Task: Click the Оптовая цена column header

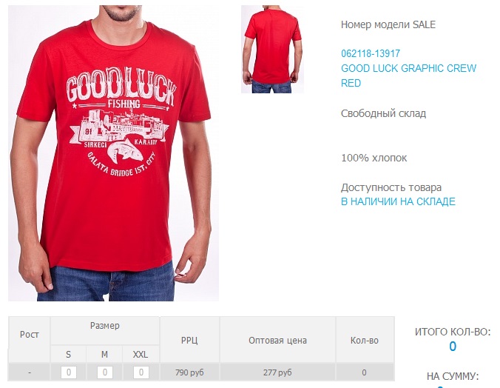Action: click(x=277, y=340)
